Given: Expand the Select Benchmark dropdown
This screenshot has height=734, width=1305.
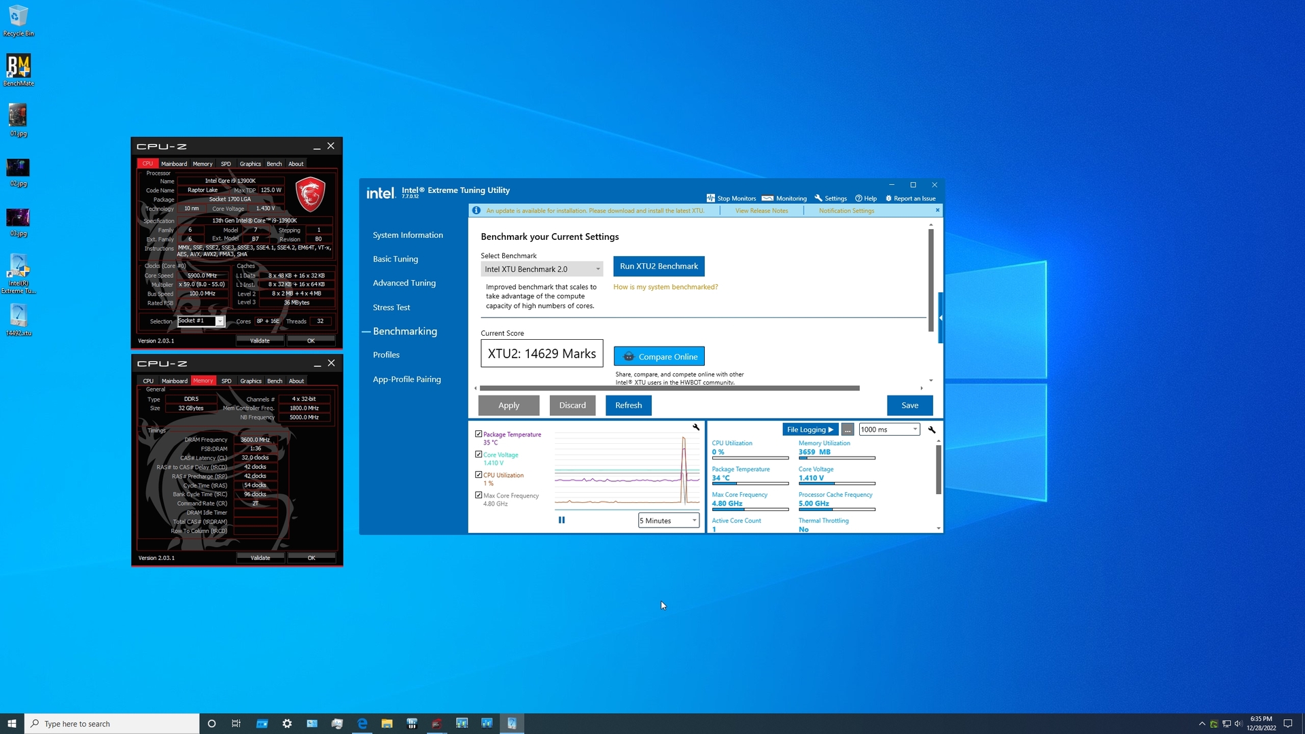Looking at the screenshot, I should tap(542, 269).
